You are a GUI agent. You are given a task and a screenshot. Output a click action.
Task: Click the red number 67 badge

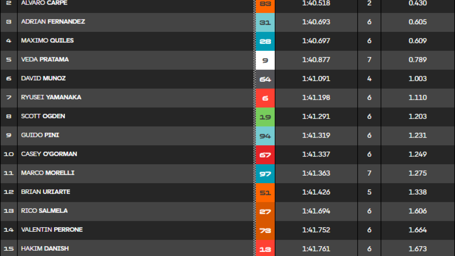265,155
